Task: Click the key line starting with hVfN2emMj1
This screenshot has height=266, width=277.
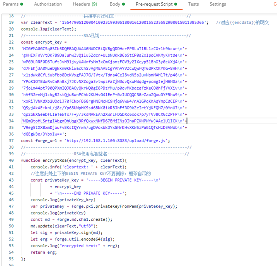Action: click(104, 95)
